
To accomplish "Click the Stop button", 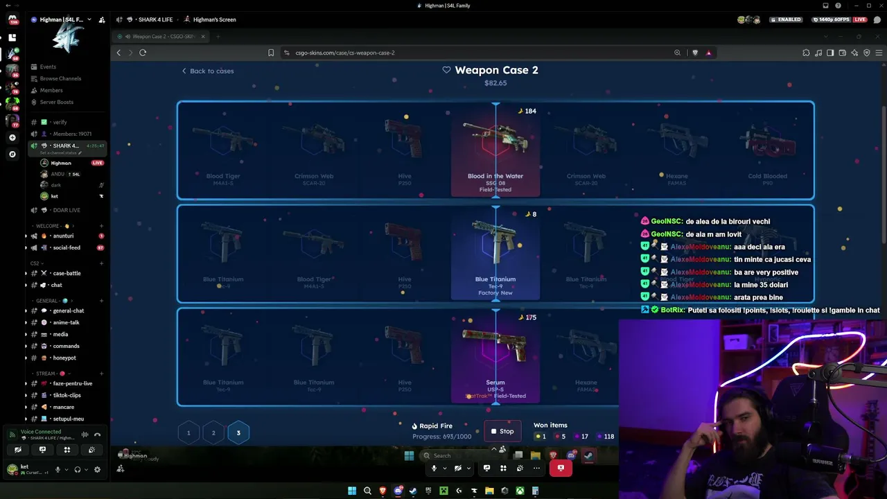I will pyautogui.click(x=502, y=431).
